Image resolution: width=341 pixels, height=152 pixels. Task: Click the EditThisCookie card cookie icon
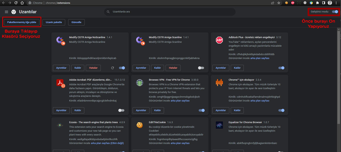[140, 125]
